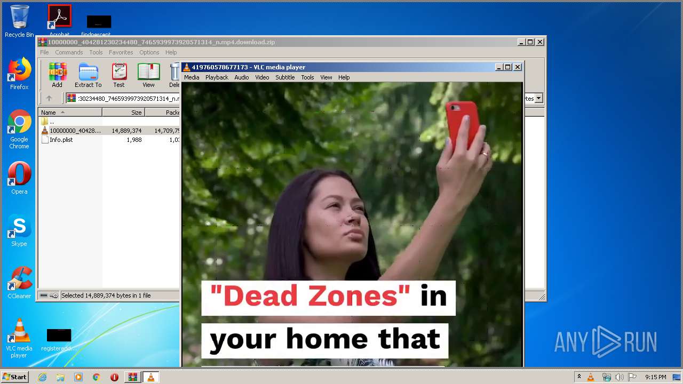Viewport: 683px width, 384px height.
Task: Launch the VLC media player desktop shortcut
Action: pos(19,338)
